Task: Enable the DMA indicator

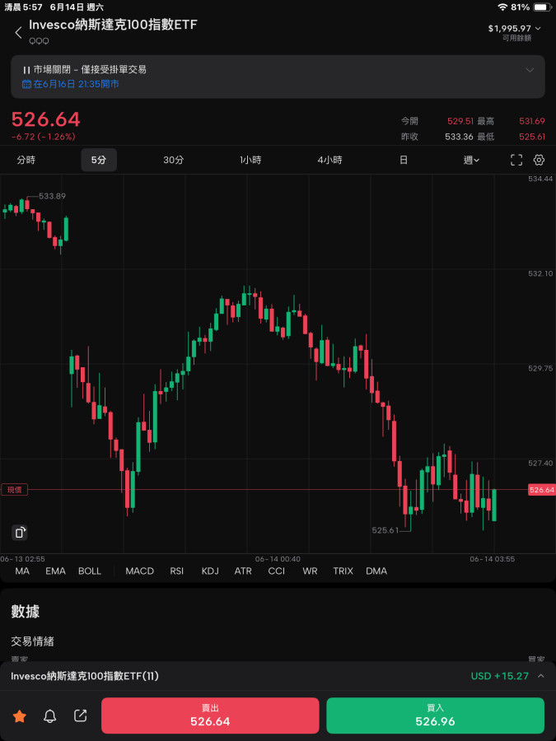Action: (x=376, y=571)
